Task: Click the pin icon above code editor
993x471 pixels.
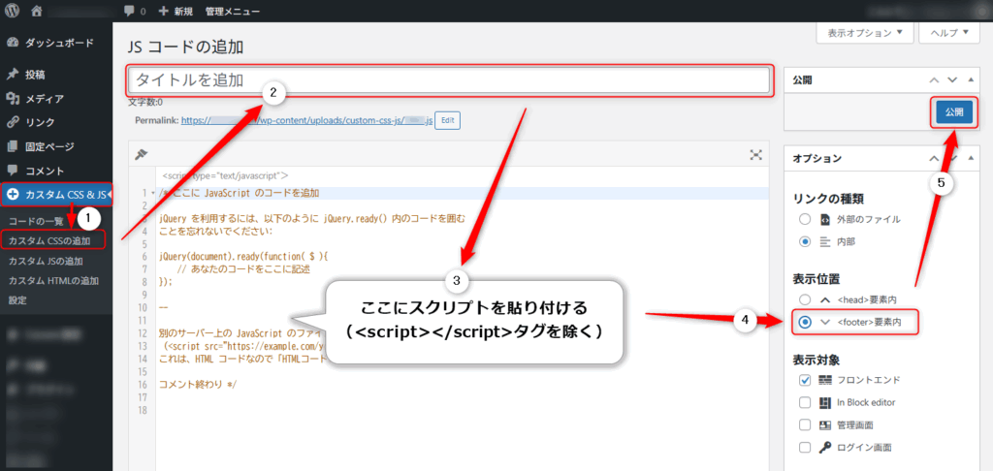Action: [142, 154]
